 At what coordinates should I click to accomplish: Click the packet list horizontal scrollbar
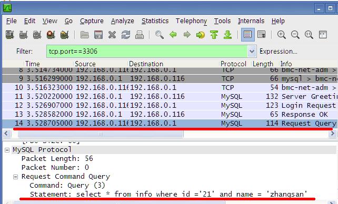pyautogui.click(x=170, y=134)
